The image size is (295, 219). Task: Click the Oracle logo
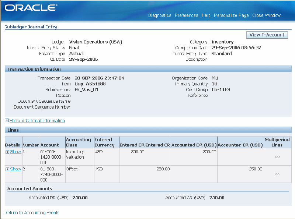31,8
